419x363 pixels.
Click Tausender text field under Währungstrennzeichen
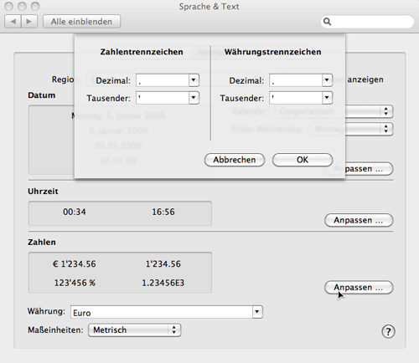pos(296,98)
